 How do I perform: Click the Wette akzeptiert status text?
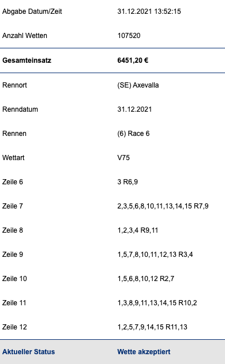click(144, 352)
